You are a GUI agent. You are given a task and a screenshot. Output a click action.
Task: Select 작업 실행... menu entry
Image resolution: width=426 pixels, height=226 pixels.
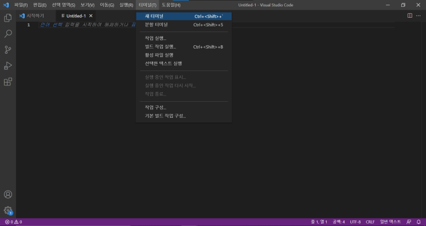(184, 38)
